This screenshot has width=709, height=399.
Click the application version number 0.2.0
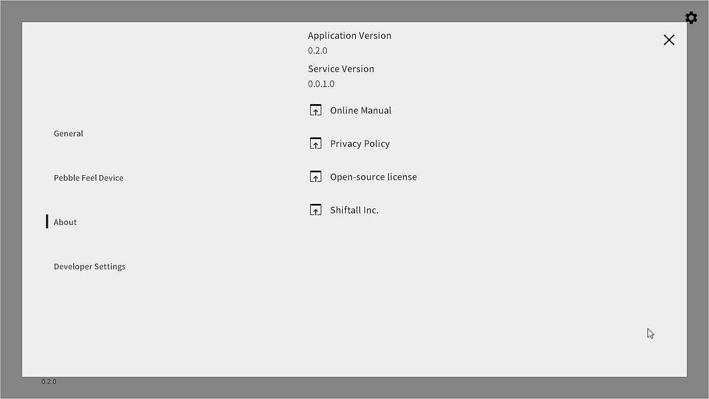point(317,50)
